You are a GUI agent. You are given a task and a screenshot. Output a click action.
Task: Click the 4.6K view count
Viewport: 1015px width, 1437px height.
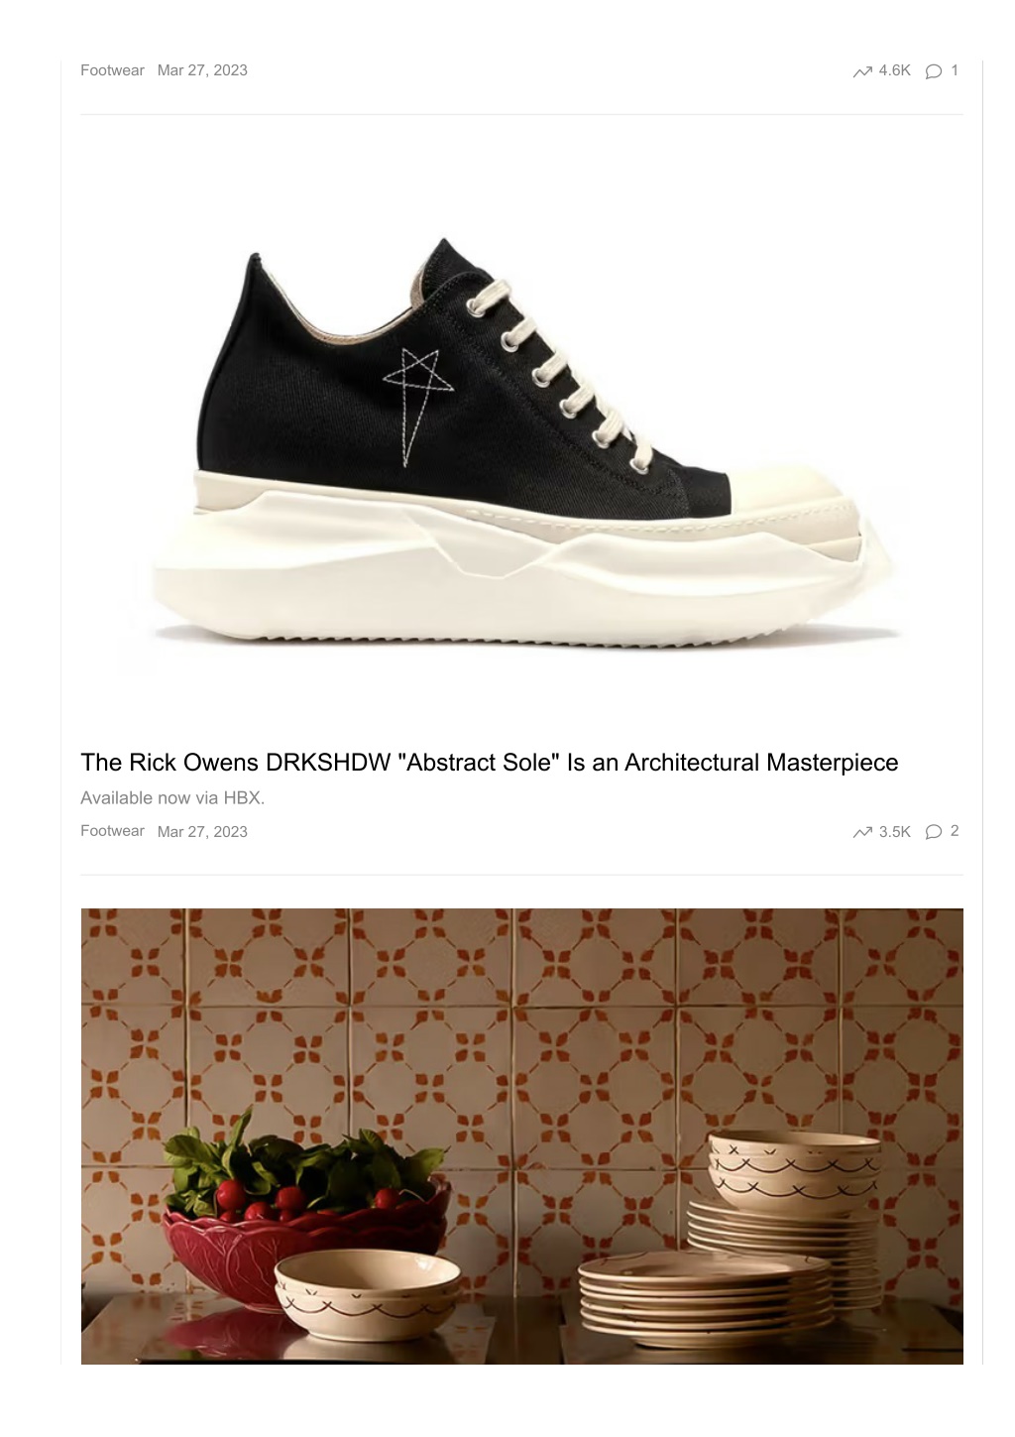[894, 70]
